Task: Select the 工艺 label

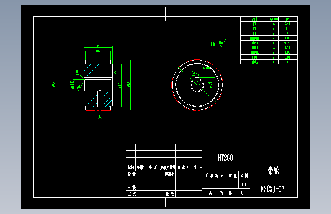Action: [x=131, y=194]
